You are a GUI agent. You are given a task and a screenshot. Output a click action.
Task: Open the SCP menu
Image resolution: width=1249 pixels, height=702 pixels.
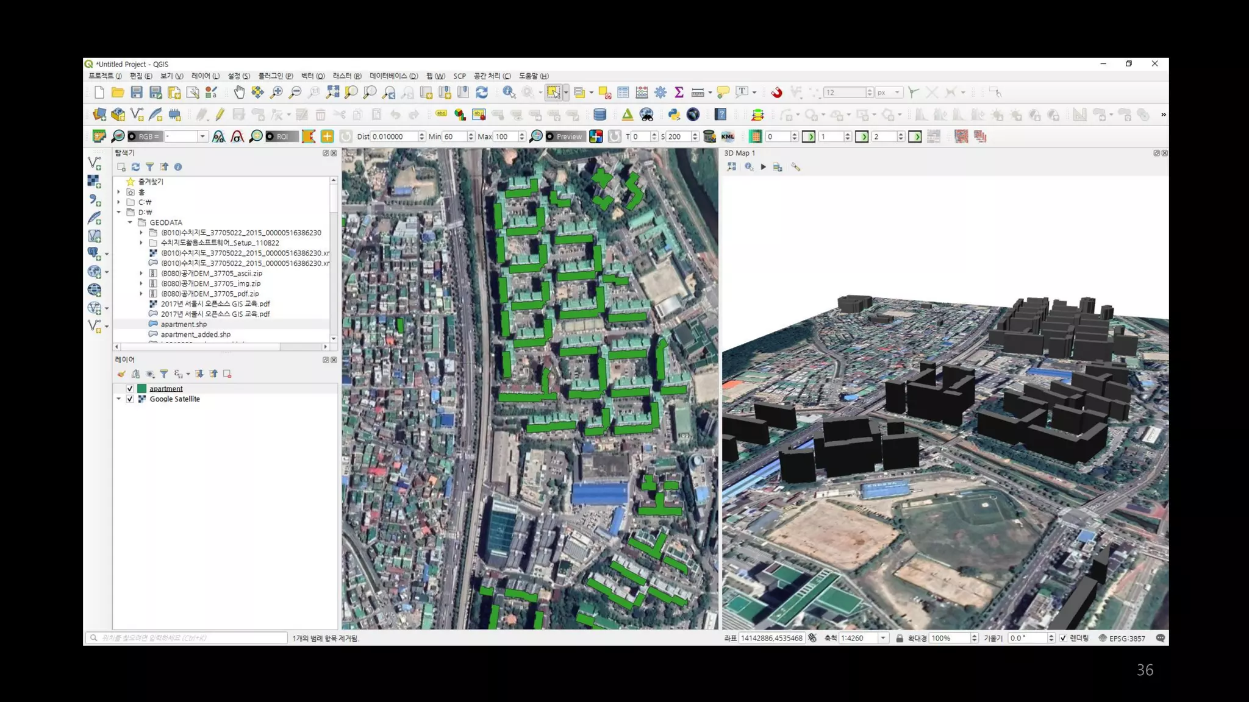[459, 76]
